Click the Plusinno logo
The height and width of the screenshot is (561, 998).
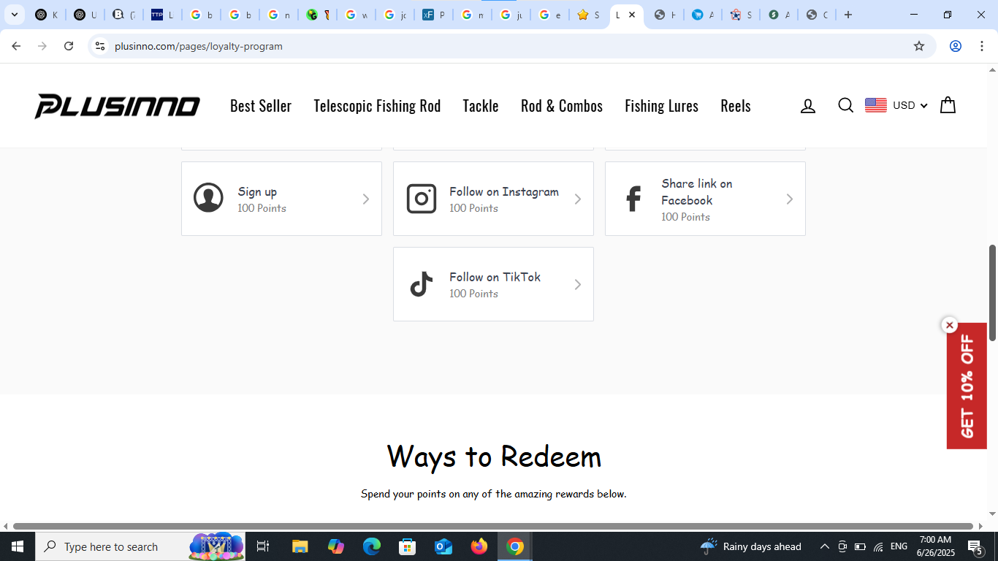[x=117, y=106]
